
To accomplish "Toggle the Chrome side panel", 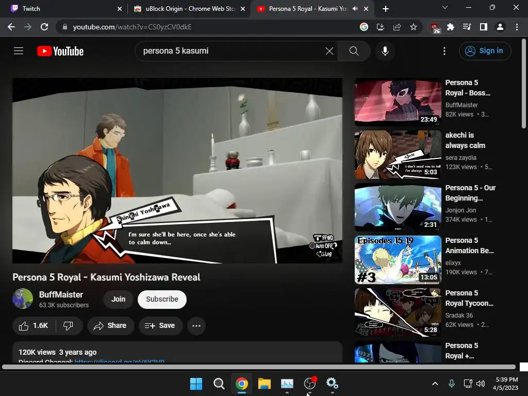I will coord(484,27).
